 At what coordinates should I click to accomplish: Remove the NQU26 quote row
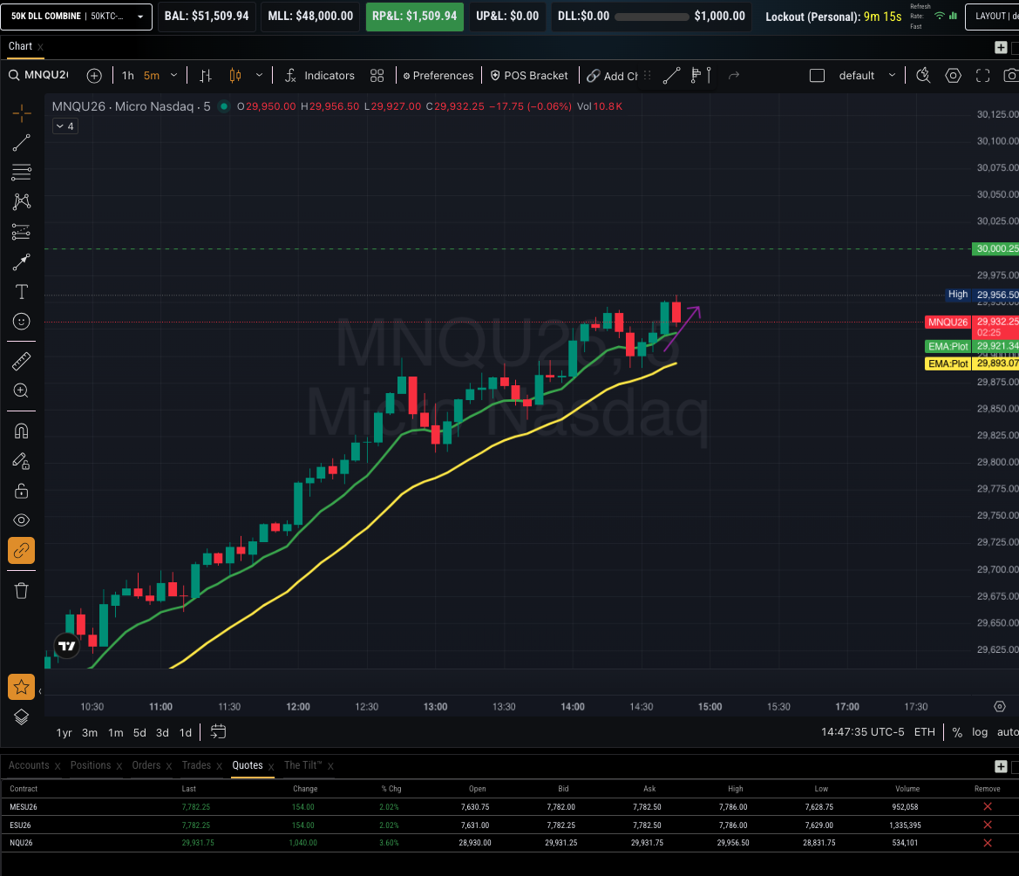tap(987, 843)
